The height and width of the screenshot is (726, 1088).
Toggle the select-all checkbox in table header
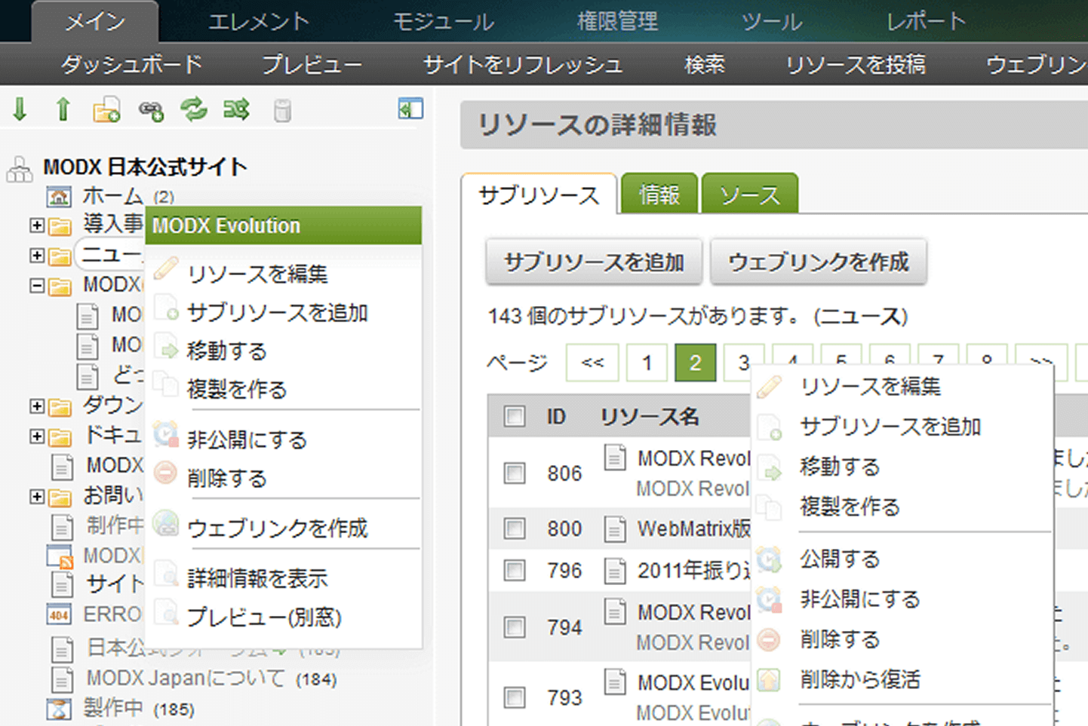point(515,416)
